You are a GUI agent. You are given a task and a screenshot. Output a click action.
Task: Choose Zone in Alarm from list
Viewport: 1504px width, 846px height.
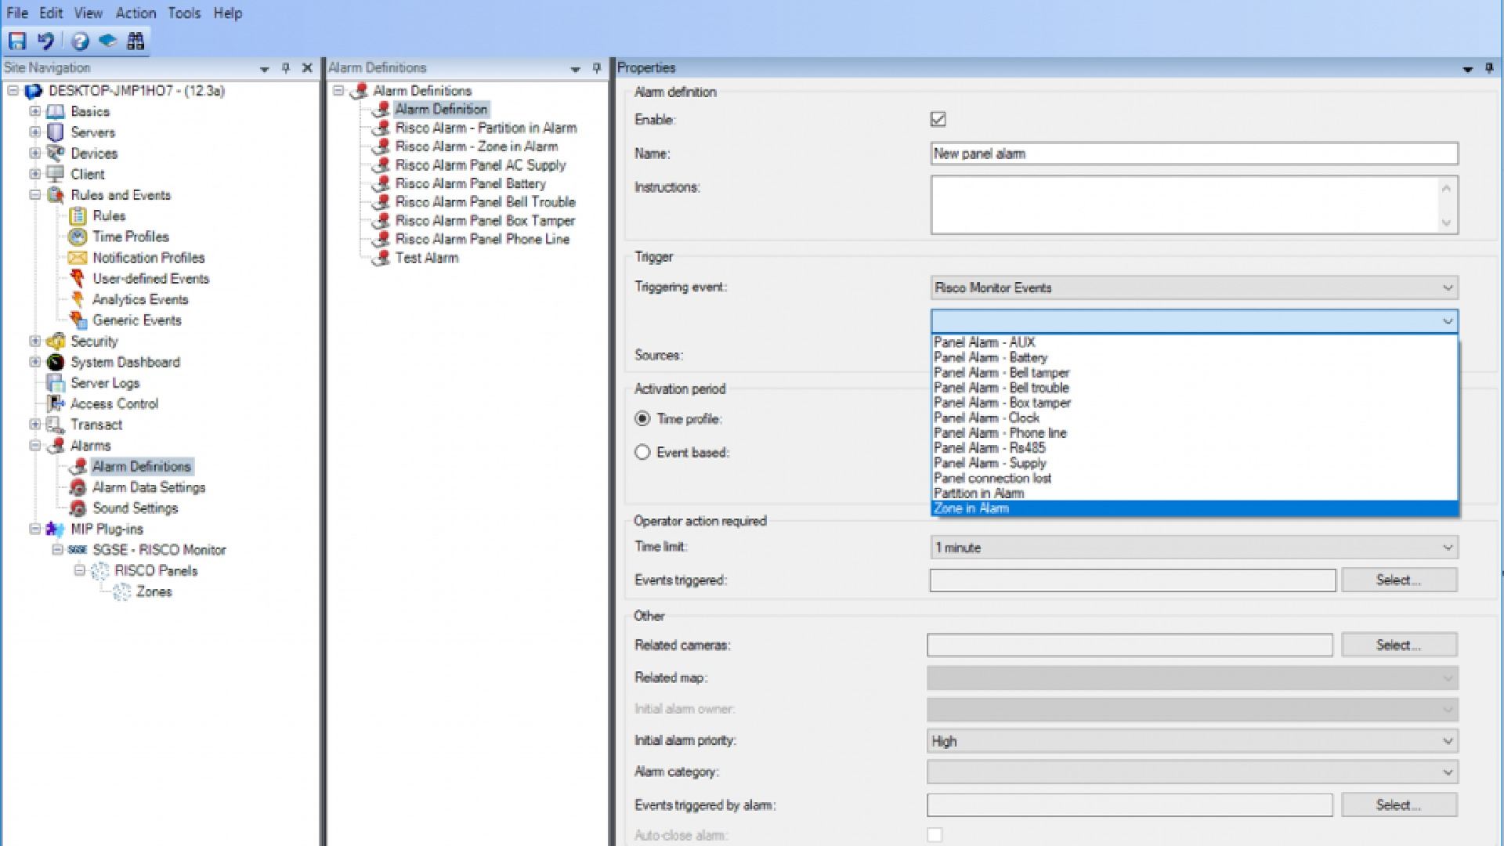[1195, 508]
